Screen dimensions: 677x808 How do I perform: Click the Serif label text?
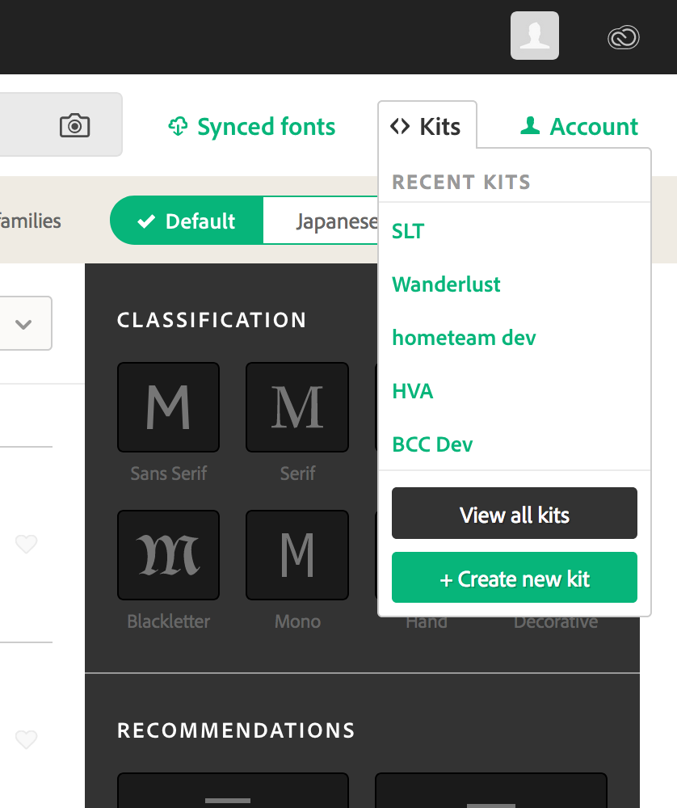coord(297,473)
